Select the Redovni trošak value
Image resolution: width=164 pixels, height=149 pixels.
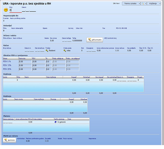pyautogui.click(x=52, y=51)
